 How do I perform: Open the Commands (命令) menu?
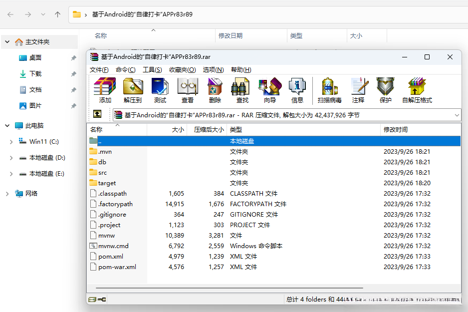(126, 70)
